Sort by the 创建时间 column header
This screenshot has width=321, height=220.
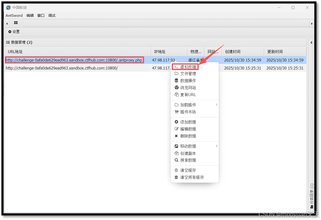tap(243, 52)
